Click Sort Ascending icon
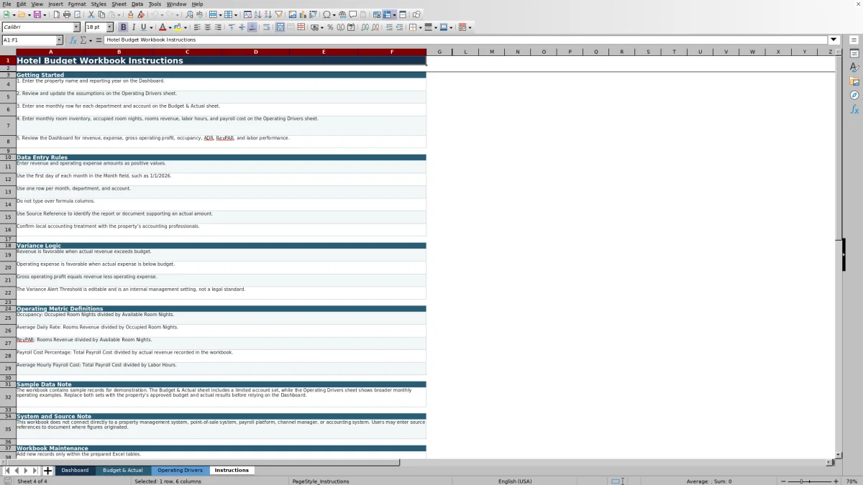This screenshot has height=485, width=863. pos(257,14)
